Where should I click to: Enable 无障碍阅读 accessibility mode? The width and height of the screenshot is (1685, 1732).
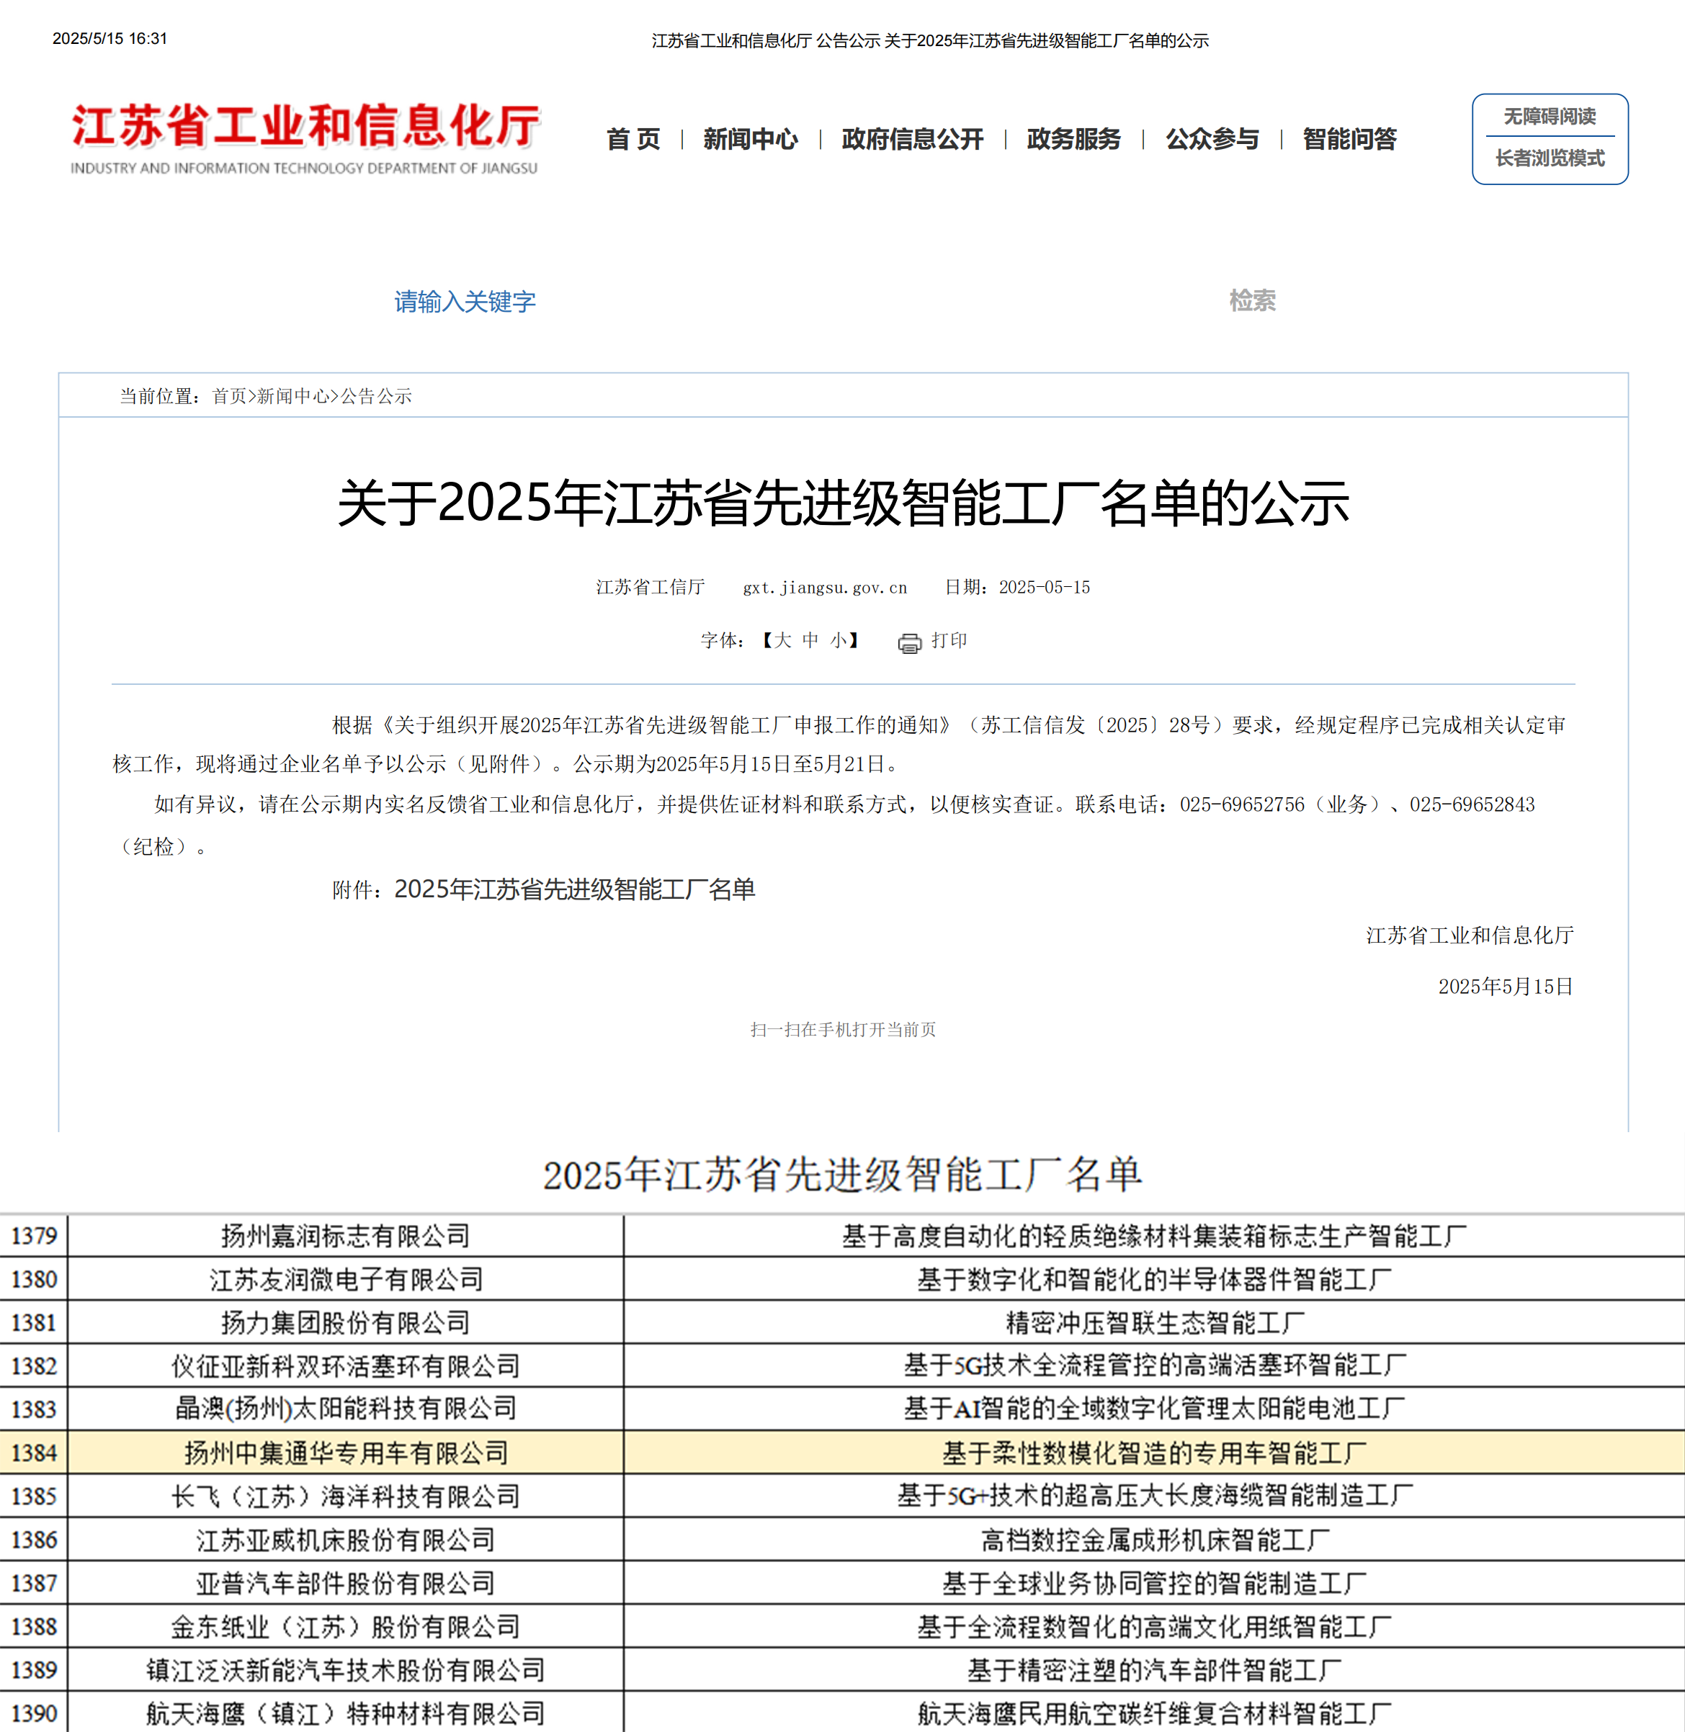[x=1549, y=117]
